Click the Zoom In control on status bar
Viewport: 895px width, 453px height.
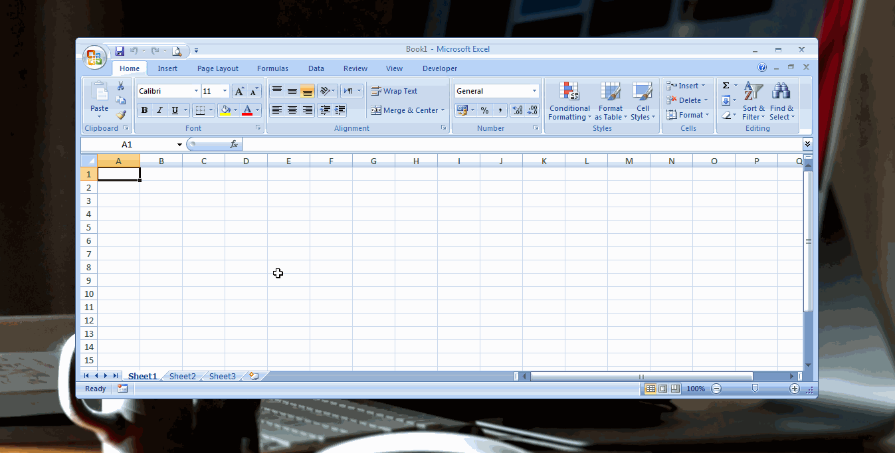pos(795,389)
